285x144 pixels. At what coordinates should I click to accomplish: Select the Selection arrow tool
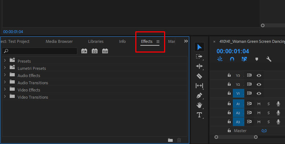199,47
